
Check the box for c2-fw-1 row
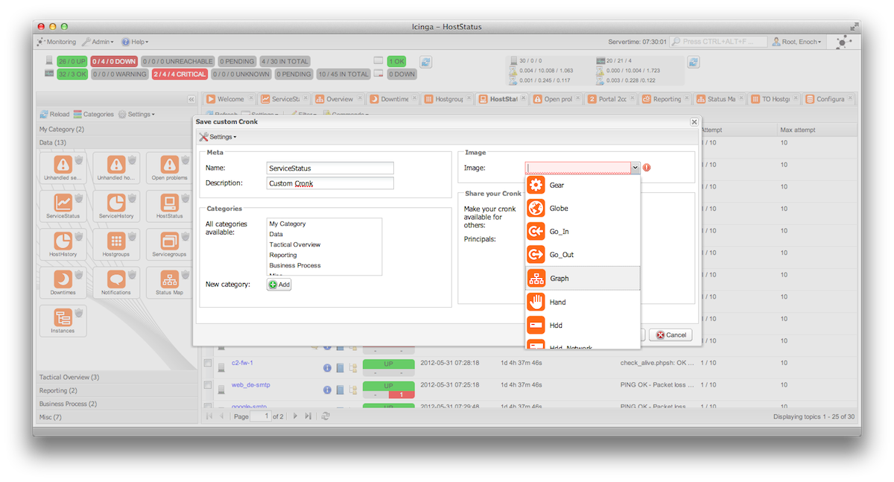(x=208, y=363)
